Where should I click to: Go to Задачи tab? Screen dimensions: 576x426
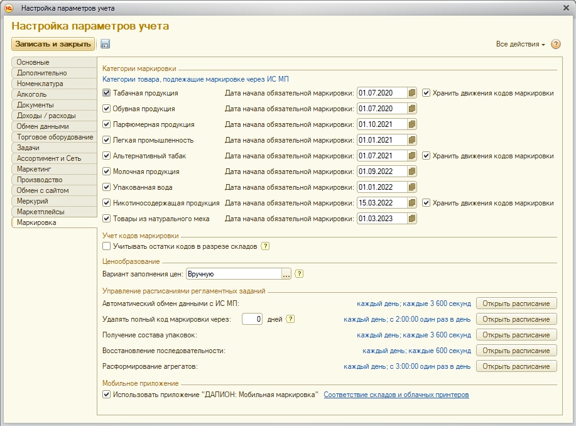[x=54, y=148]
